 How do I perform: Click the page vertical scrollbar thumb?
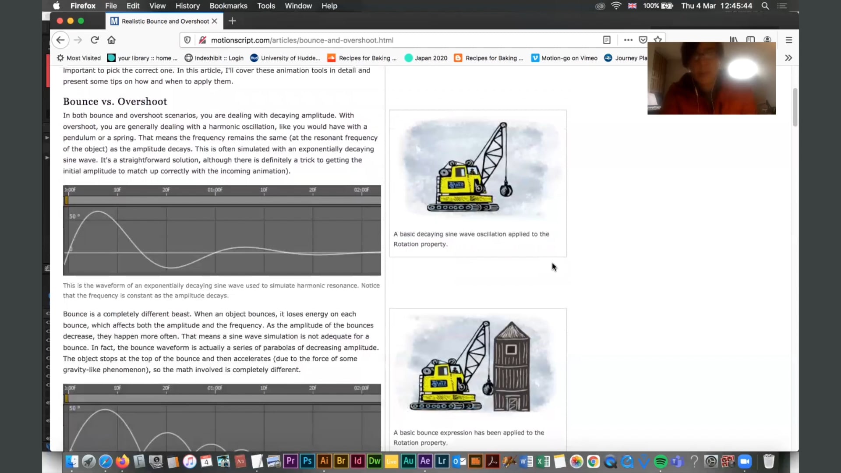pyautogui.click(x=795, y=107)
